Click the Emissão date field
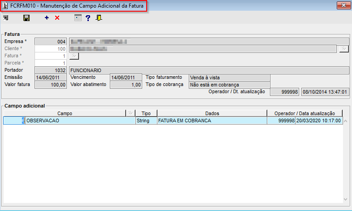The width and height of the screenshot is (352, 211). coord(51,78)
